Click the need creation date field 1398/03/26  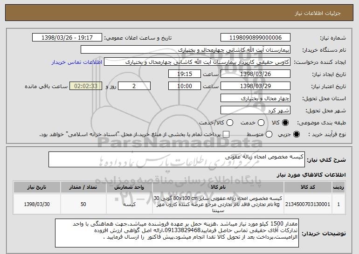(x=255, y=74)
